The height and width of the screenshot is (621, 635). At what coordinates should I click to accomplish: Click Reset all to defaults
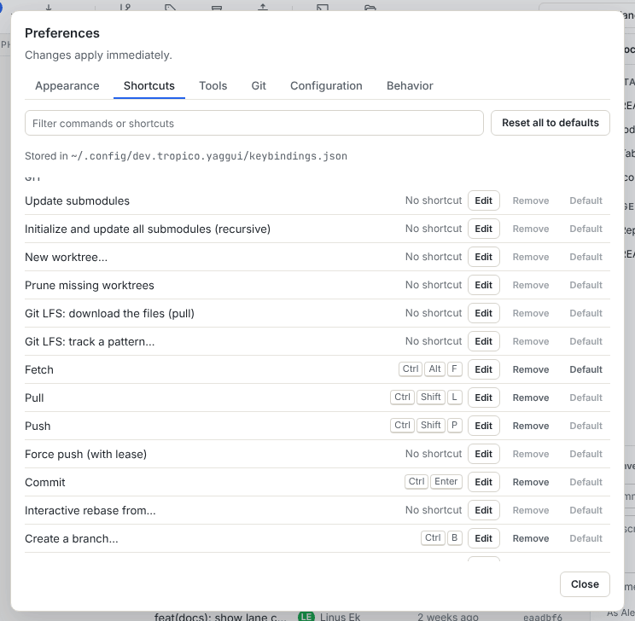(551, 123)
